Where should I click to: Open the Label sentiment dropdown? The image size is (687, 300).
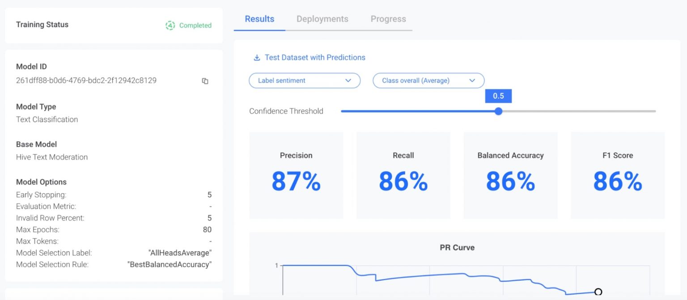point(304,80)
